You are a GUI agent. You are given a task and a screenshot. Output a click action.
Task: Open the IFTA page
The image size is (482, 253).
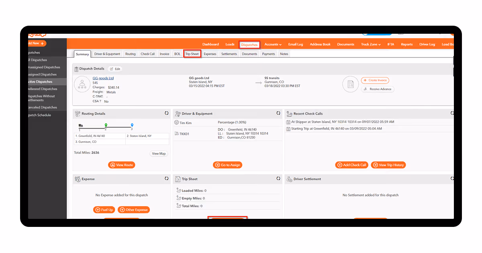[390, 44]
